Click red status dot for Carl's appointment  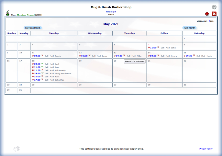33,64
